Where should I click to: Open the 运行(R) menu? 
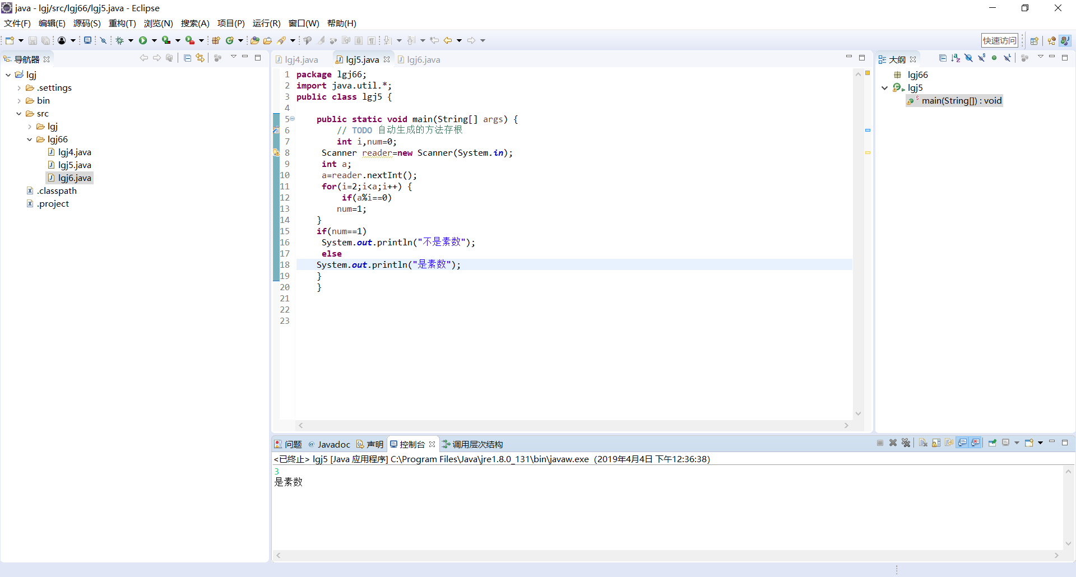click(x=266, y=23)
